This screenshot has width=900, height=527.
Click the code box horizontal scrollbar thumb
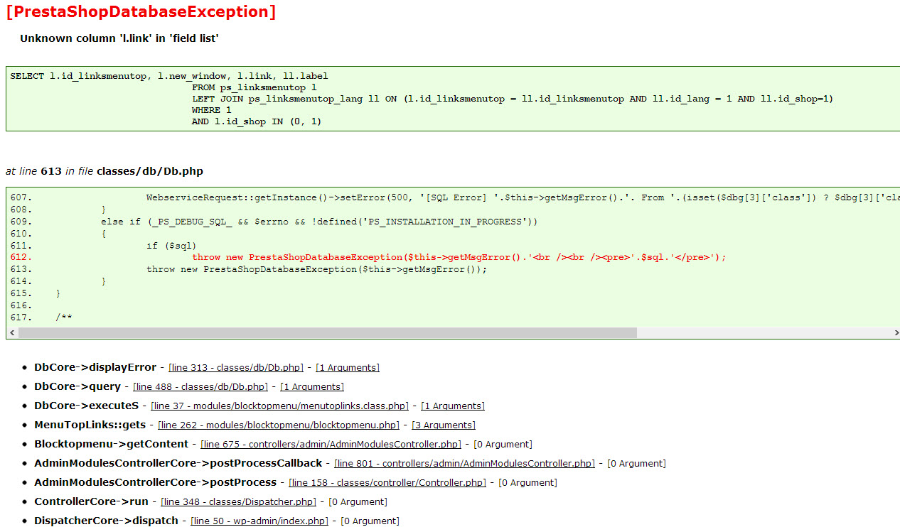pyautogui.click(x=328, y=333)
